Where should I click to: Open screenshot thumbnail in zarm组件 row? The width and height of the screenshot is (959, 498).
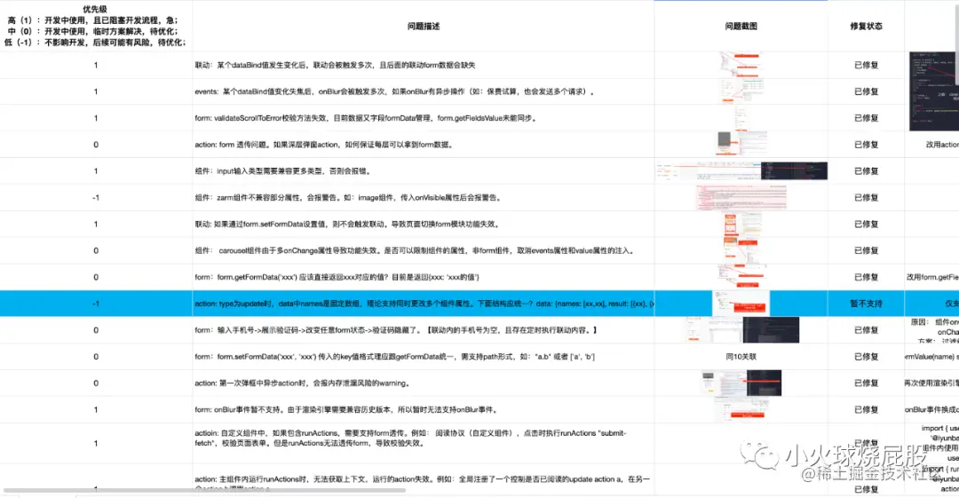741,198
